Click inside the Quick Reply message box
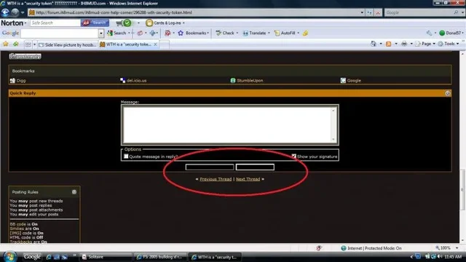 tap(227, 124)
